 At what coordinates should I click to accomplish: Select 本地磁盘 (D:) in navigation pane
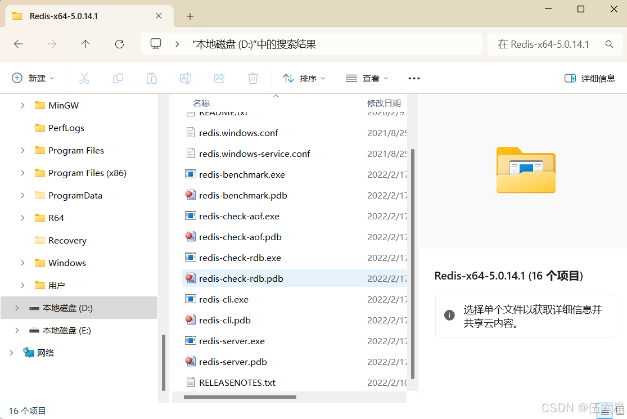coord(79,308)
